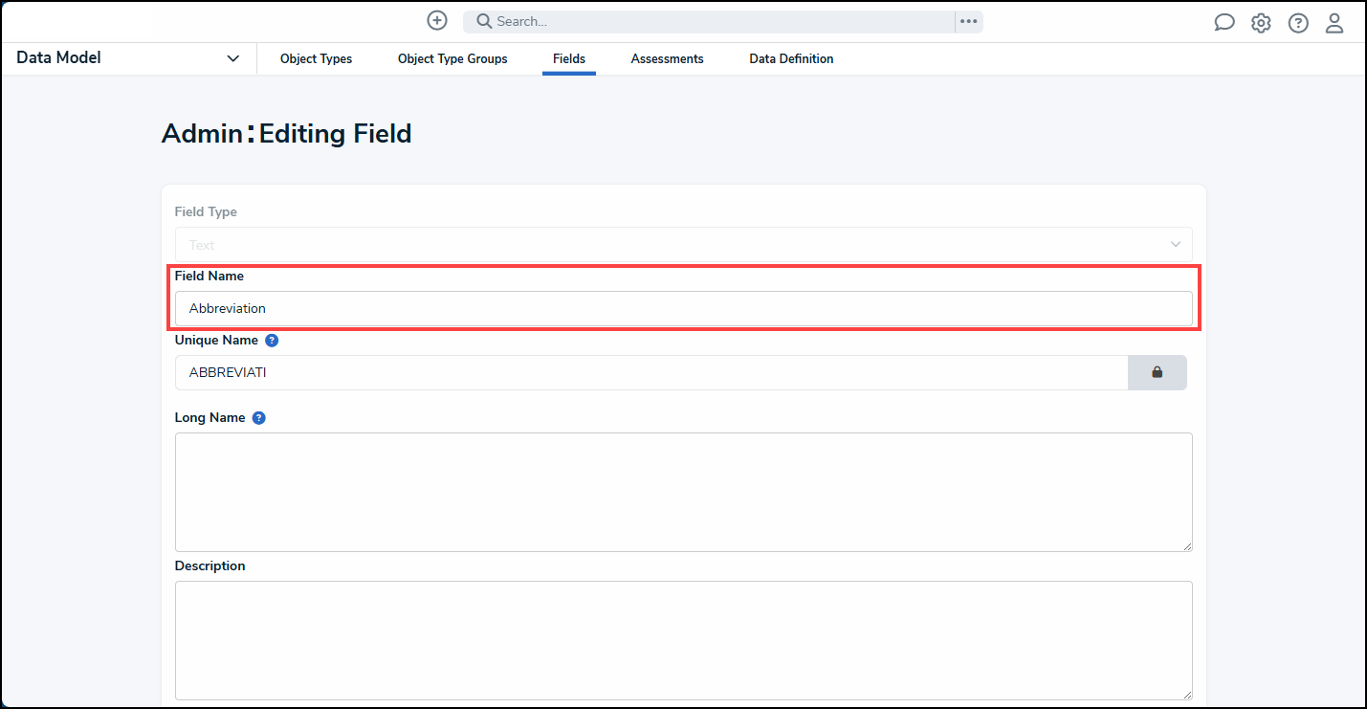Image resolution: width=1367 pixels, height=709 pixels.
Task: Open the settings gear icon
Action: pyautogui.click(x=1260, y=22)
